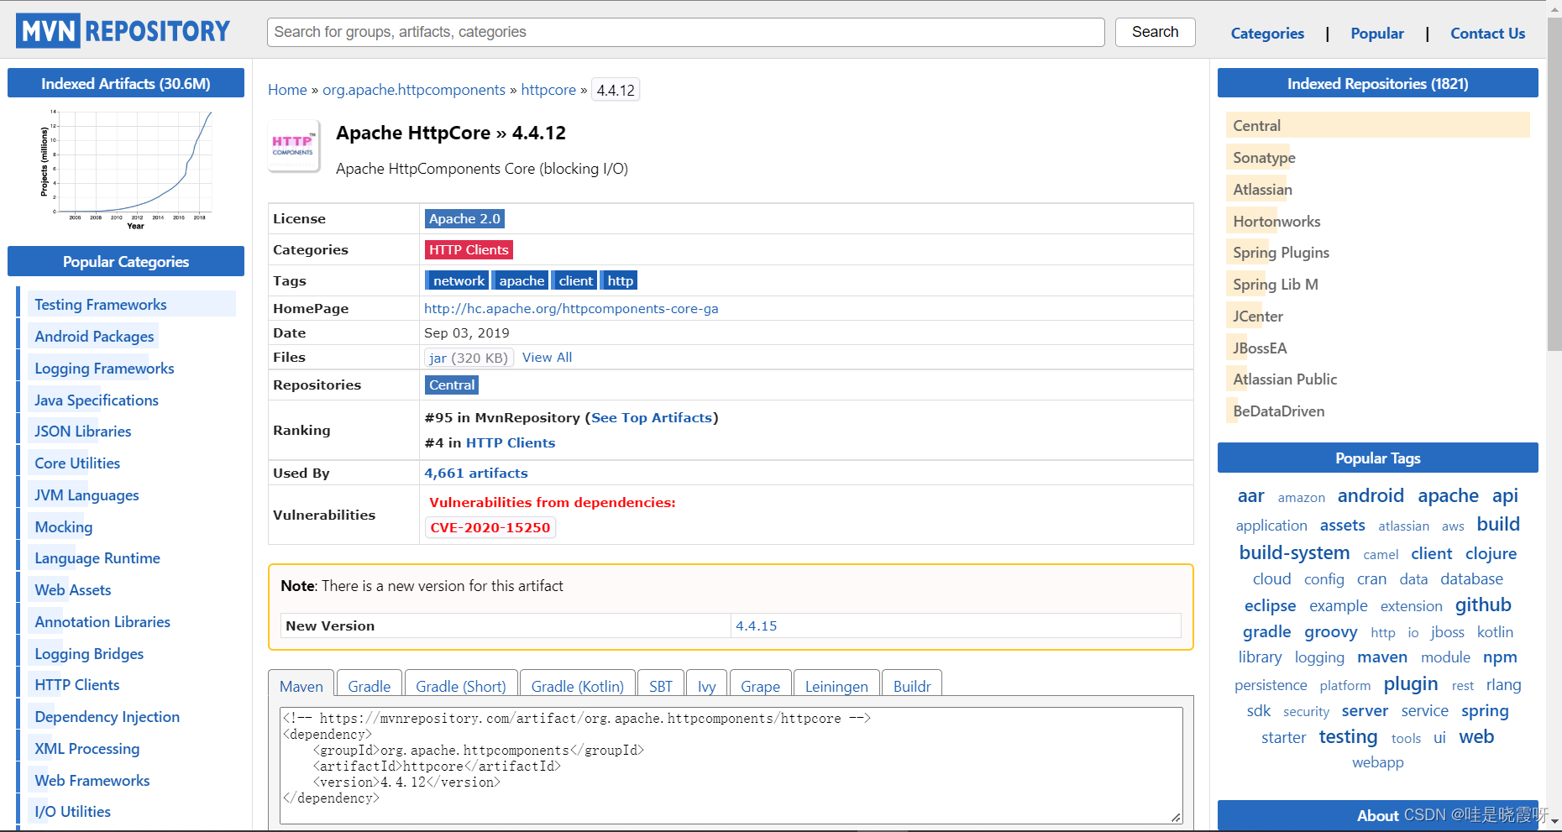1562x832 pixels.
Task: Switch to the Gradle (Short) tab
Action: [x=460, y=684]
